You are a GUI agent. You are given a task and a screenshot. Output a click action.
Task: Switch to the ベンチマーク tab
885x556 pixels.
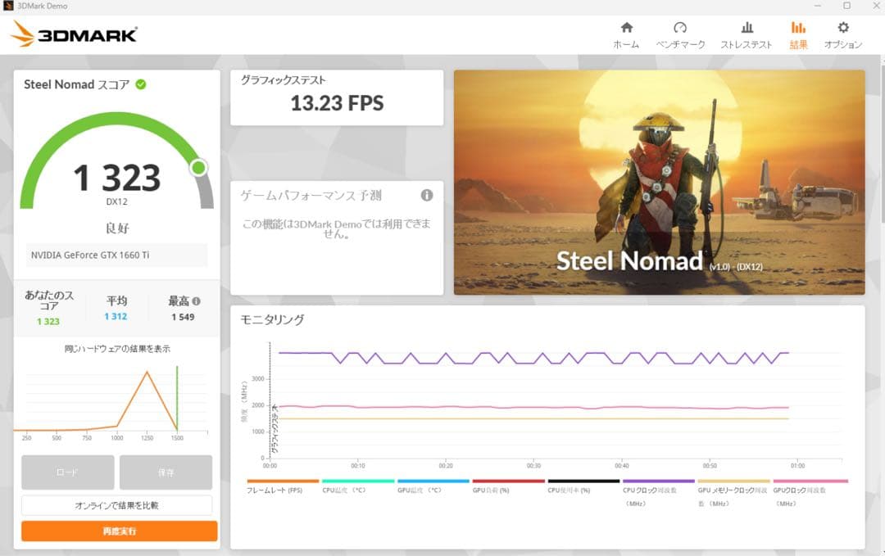pyautogui.click(x=679, y=33)
